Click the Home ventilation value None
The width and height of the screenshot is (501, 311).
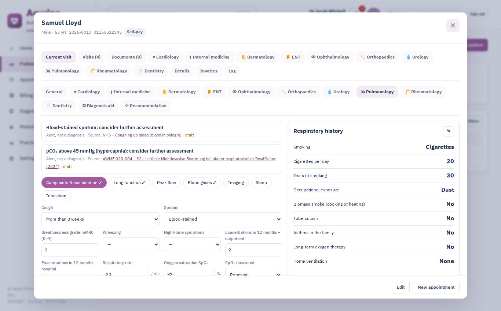point(447,261)
